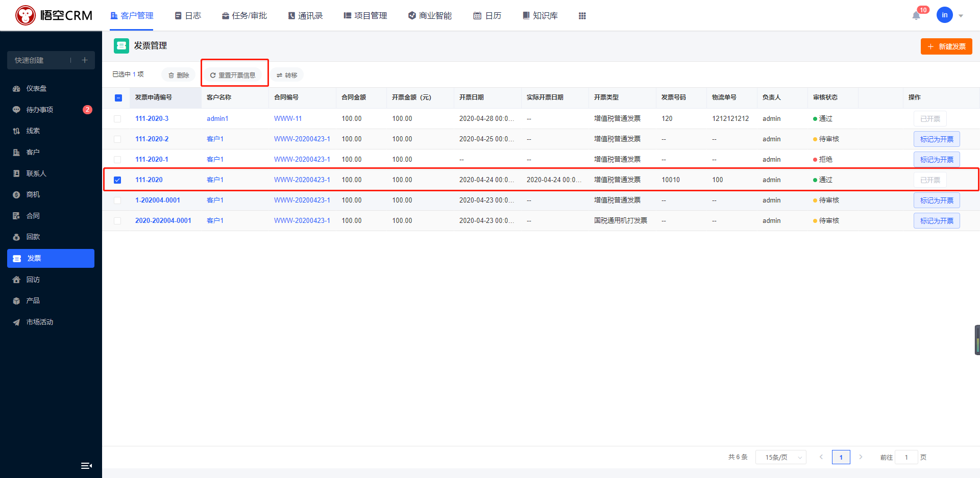The width and height of the screenshot is (980, 478).
Task: Open 回访 follow-up visits in sidebar
Action: pyautogui.click(x=51, y=280)
